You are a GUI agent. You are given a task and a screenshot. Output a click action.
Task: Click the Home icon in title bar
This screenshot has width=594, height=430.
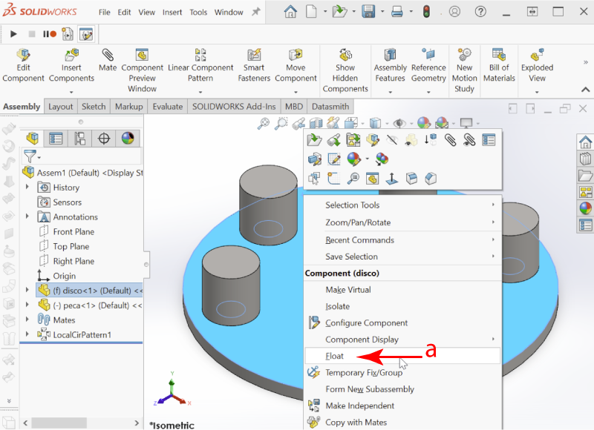(x=290, y=12)
